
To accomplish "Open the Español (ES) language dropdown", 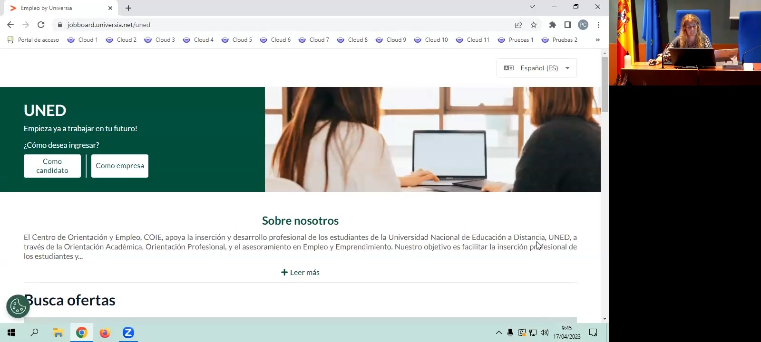I will (537, 68).
